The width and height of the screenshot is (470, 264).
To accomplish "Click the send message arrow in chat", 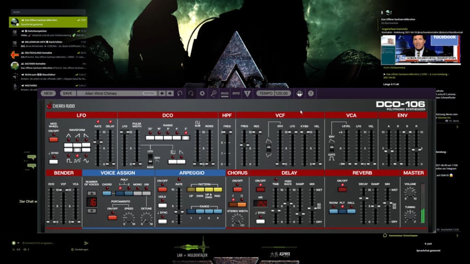I will (86, 243).
